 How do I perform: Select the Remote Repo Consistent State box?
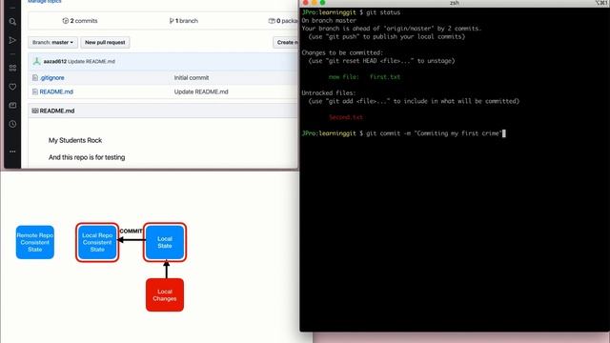pos(35,242)
